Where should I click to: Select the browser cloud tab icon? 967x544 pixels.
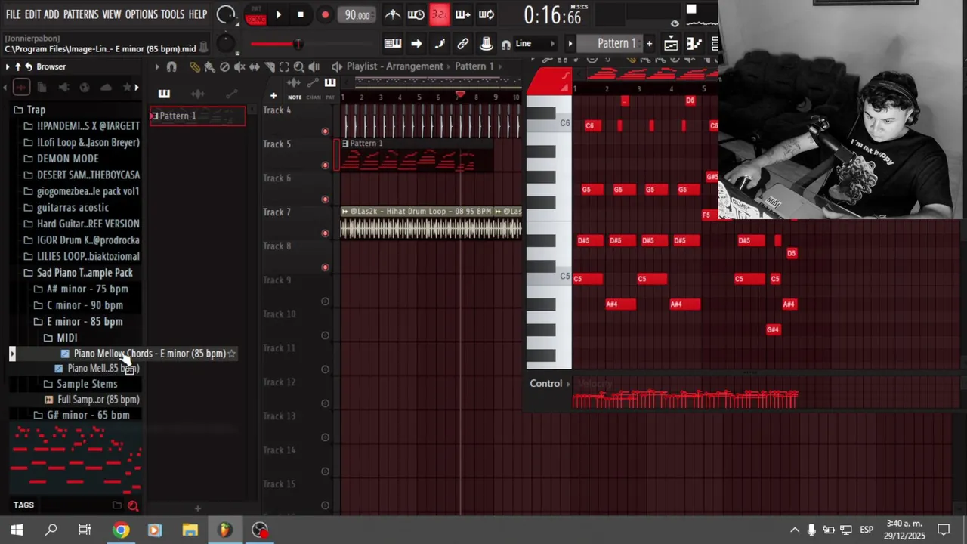click(106, 88)
